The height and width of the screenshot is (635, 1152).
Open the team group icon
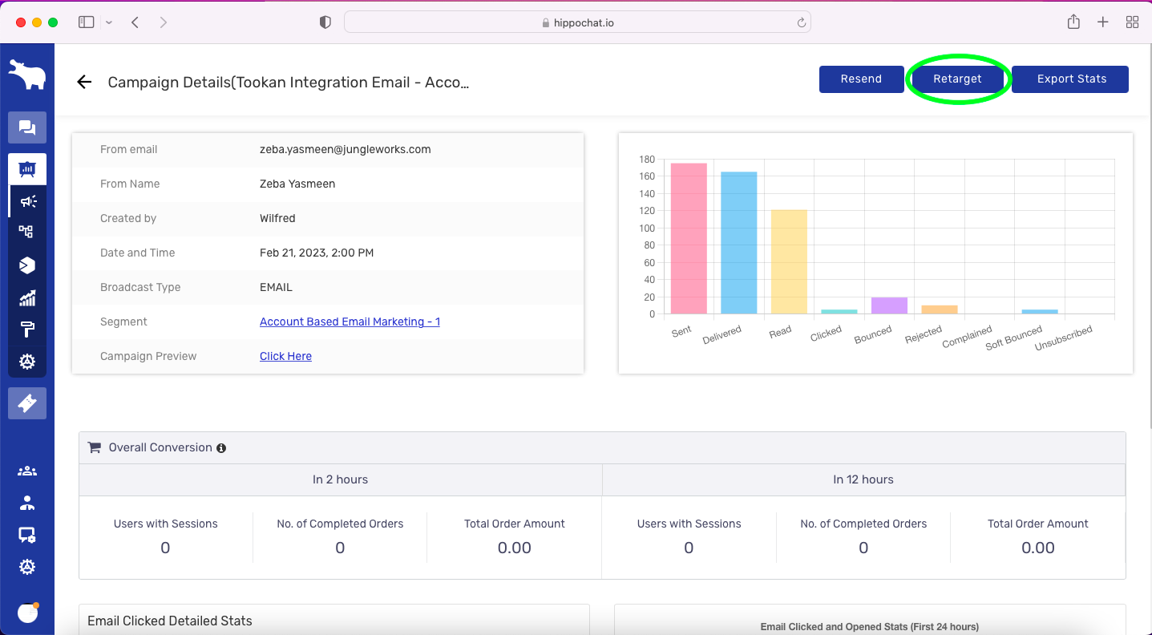(x=27, y=471)
